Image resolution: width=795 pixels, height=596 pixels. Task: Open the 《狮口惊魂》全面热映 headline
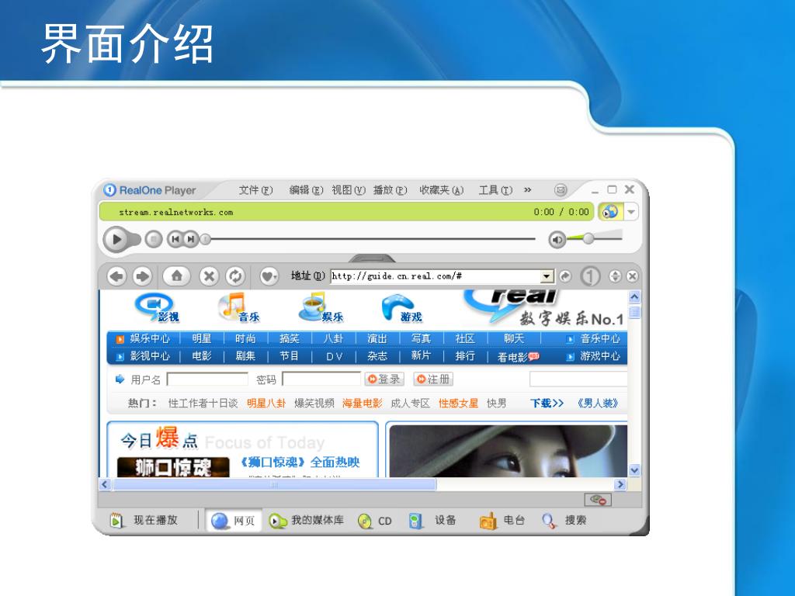point(300,463)
